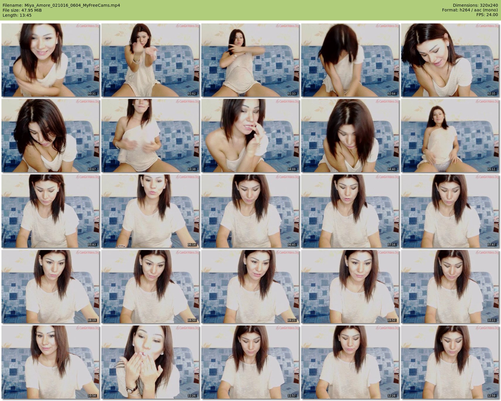Open the frame stamped 04:09
Screen dimensions: 501x401
[x=250, y=136]
